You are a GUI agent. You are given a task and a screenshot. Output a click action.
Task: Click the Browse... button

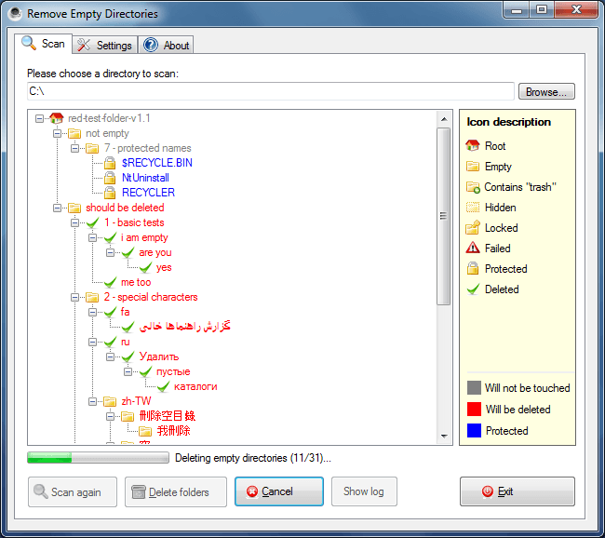[546, 91]
